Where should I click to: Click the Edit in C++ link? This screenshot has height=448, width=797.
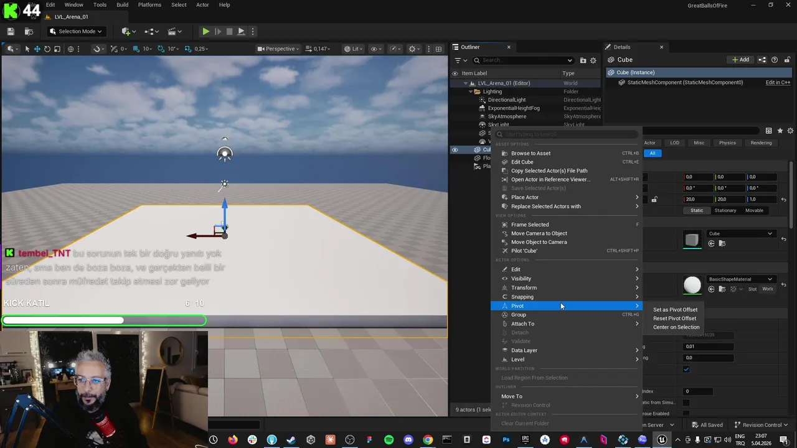pos(778,82)
